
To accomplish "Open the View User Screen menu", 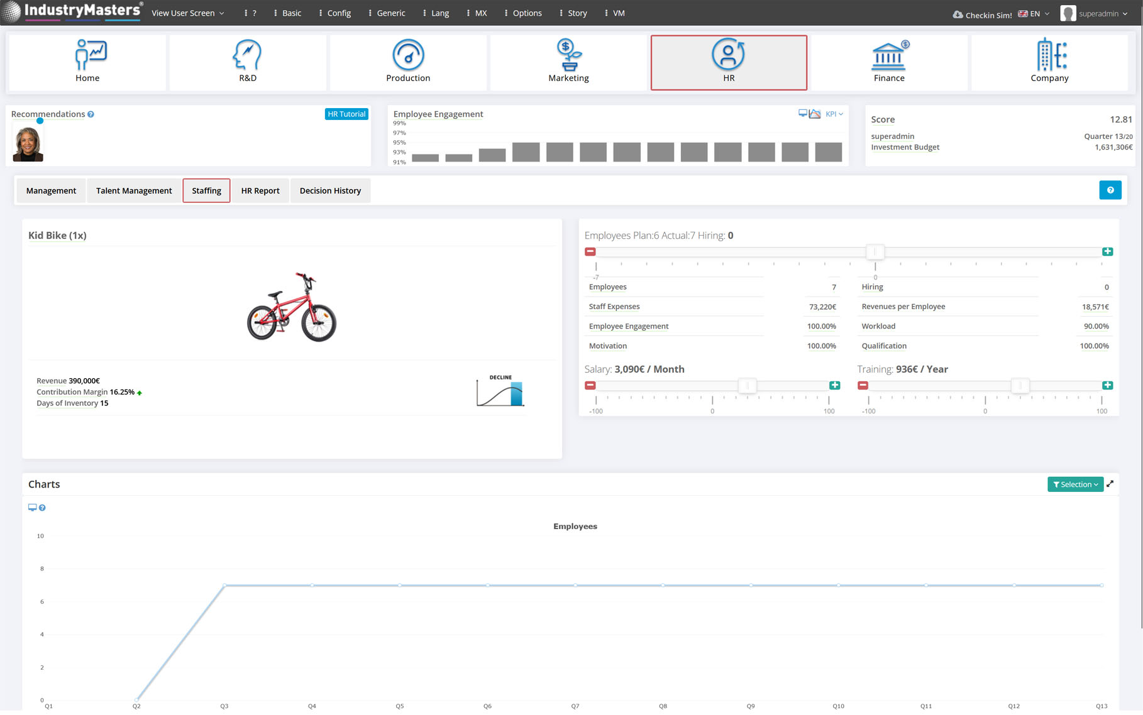I will click(188, 13).
